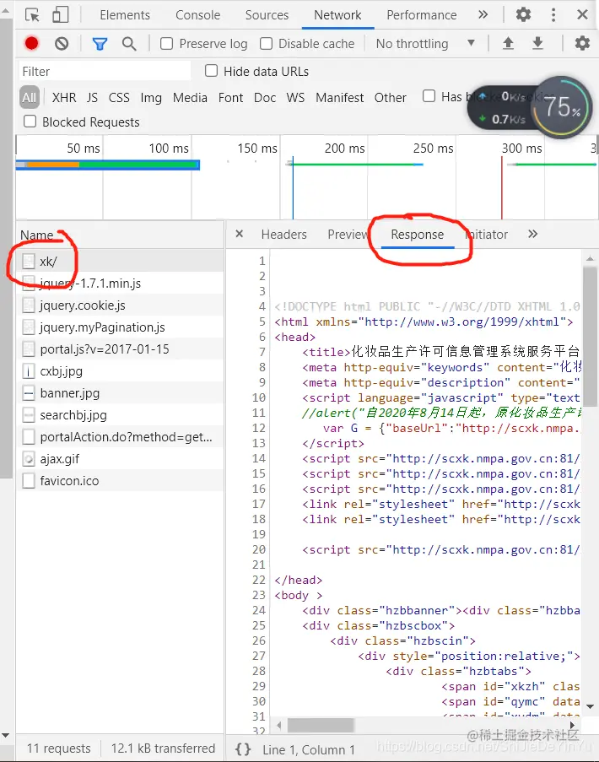Enable Preserve log checkbox
Image resolution: width=599 pixels, height=762 pixels.
167,44
